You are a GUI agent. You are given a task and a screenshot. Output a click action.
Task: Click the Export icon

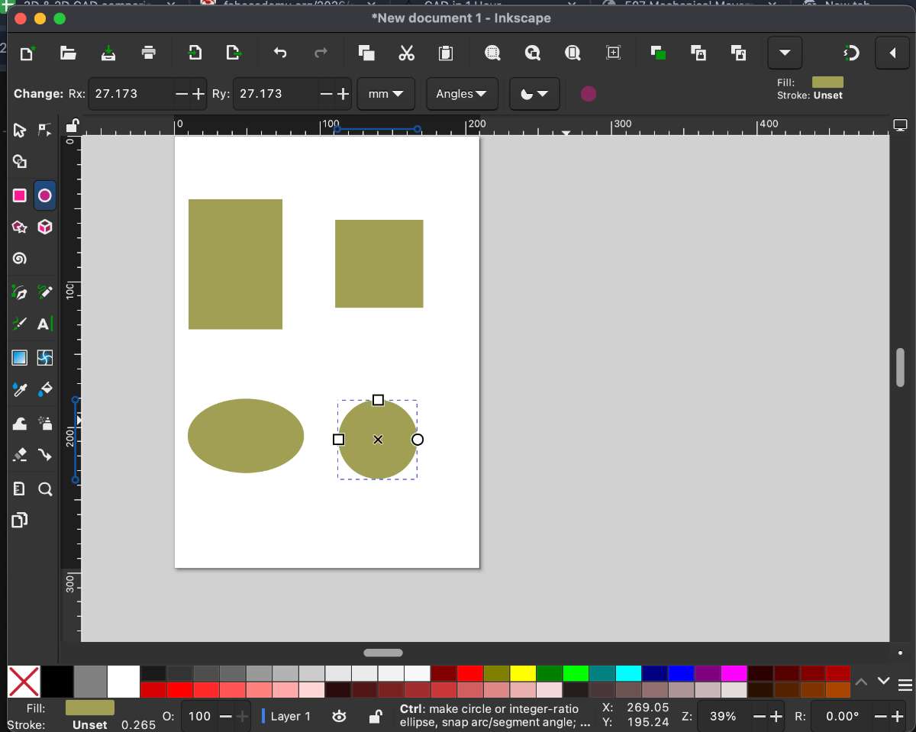point(234,53)
